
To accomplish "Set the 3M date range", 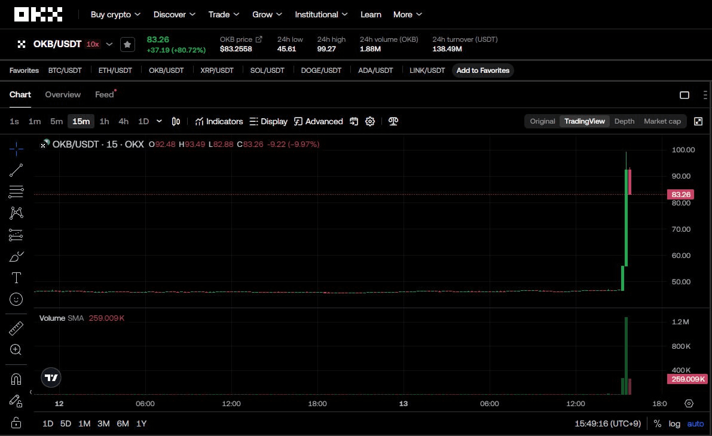I will [103, 423].
